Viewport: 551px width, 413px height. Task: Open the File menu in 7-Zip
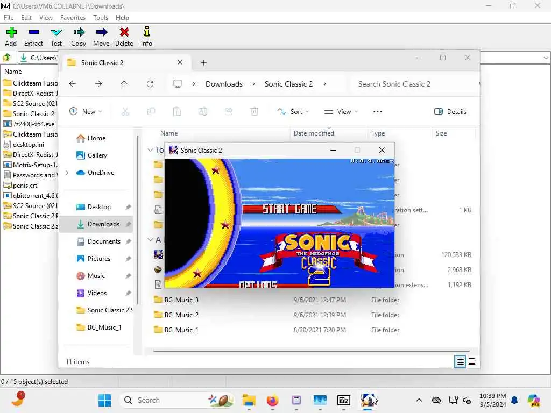9,18
